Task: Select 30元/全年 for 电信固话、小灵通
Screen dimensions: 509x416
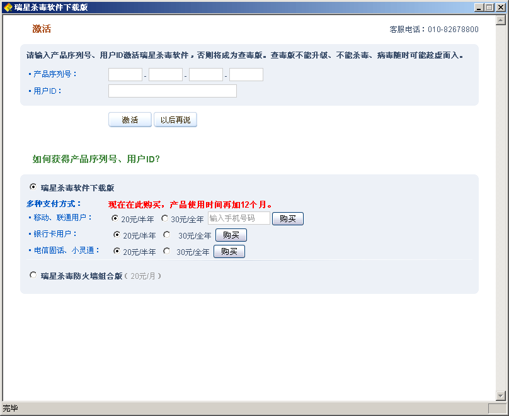Action: pyautogui.click(x=166, y=251)
